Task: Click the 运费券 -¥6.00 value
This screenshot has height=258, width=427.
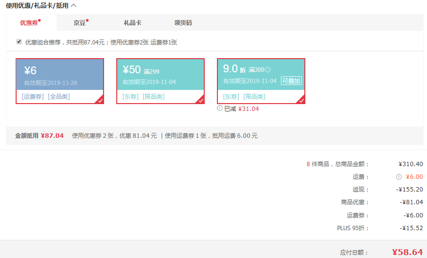Action: point(413,215)
